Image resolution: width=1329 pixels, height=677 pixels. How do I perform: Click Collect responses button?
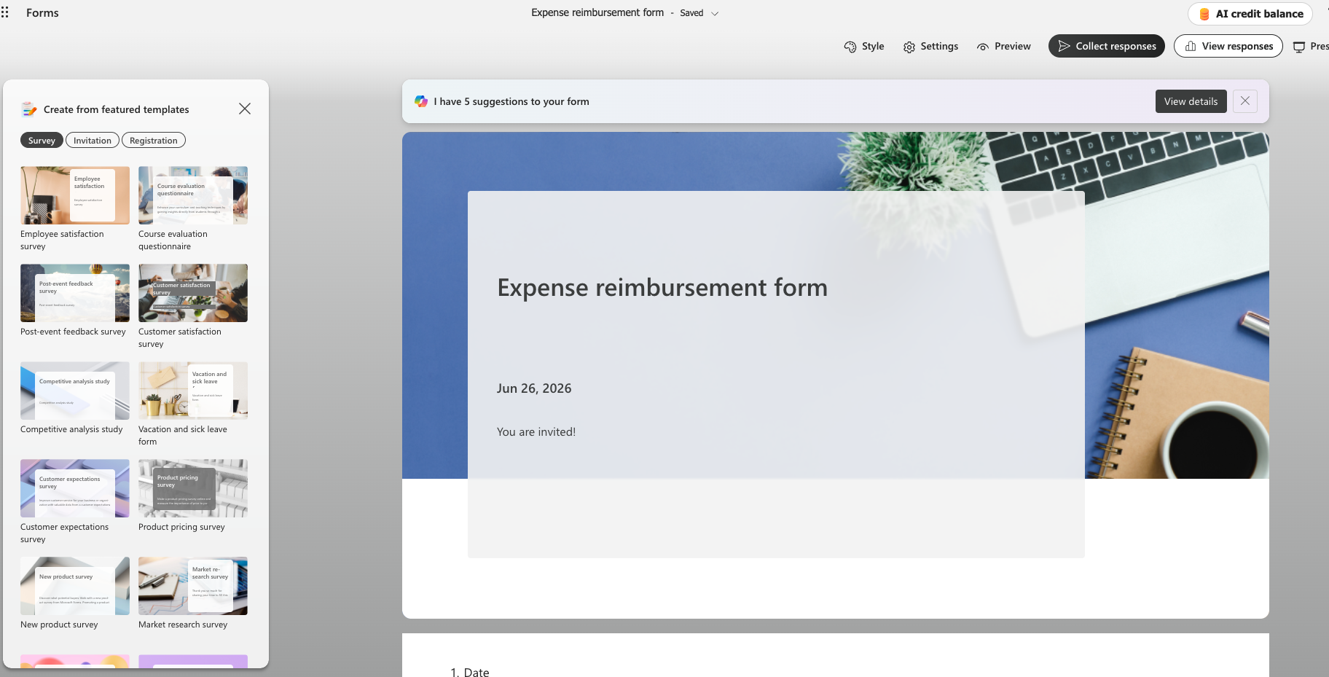(x=1106, y=46)
